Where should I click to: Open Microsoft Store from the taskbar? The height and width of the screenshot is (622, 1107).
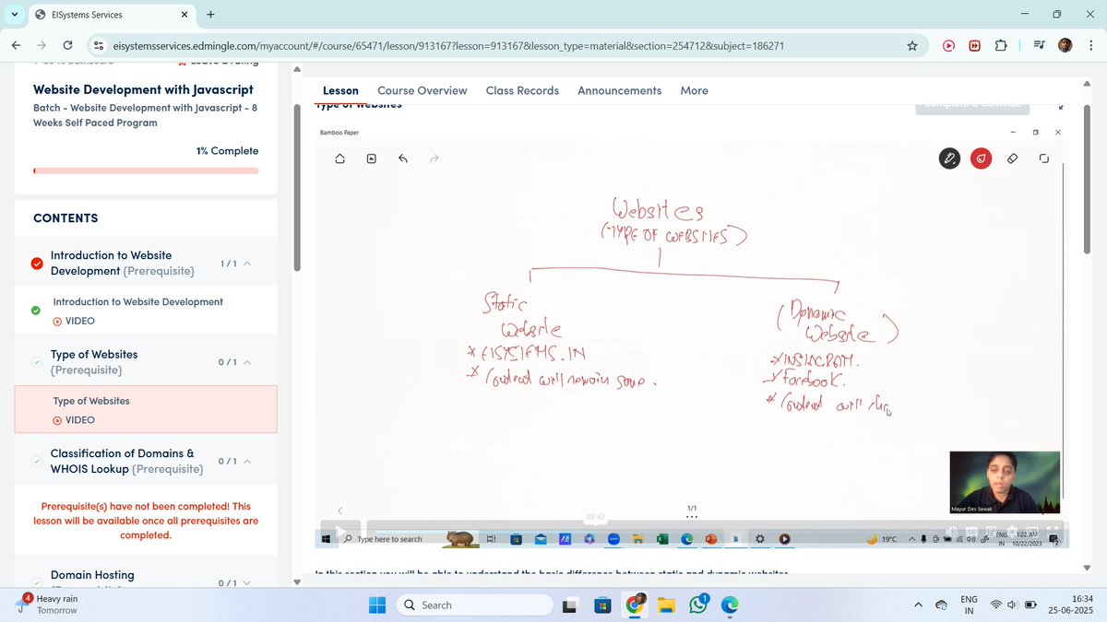pyautogui.click(x=602, y=604)
